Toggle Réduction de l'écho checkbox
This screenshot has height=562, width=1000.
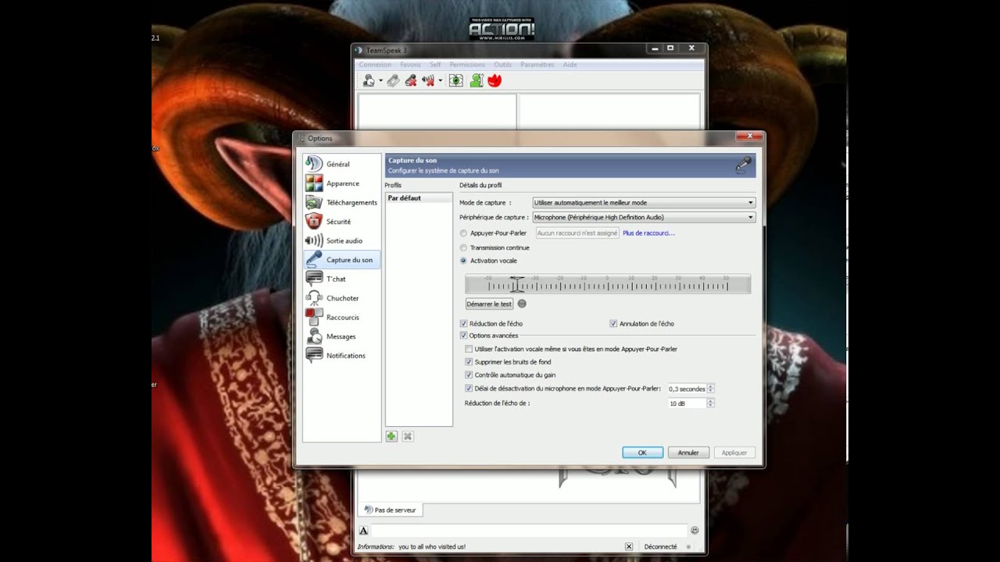pyautogui.click(x=464, y=323)
